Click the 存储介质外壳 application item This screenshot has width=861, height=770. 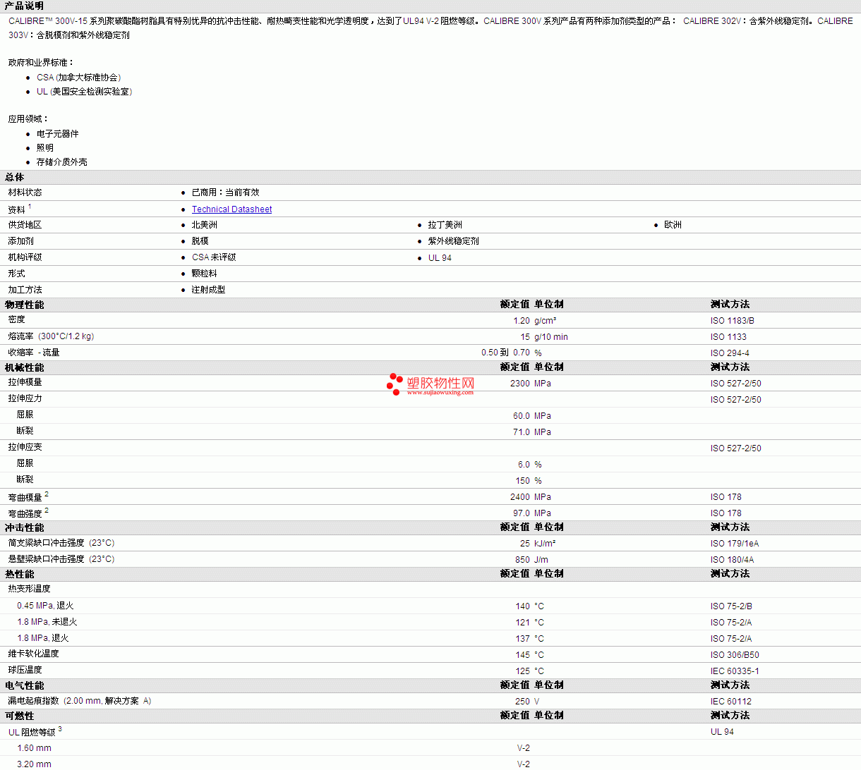(62, 162)
